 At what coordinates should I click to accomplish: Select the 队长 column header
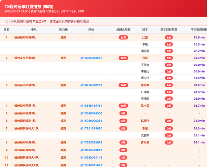coord(91,30)
